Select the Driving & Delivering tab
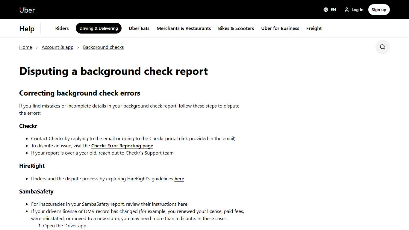This screenshot has width=409, height=230. (99, 28)
